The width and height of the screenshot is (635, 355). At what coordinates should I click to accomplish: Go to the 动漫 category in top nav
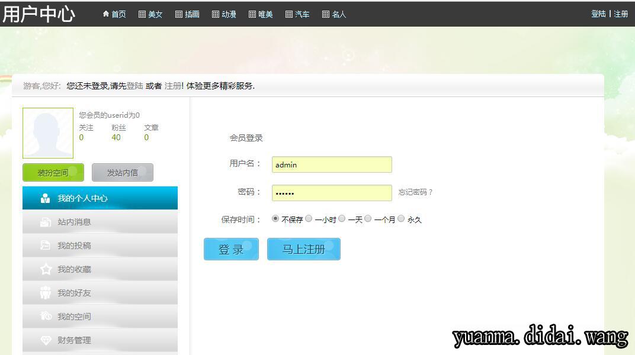point(224,14)
